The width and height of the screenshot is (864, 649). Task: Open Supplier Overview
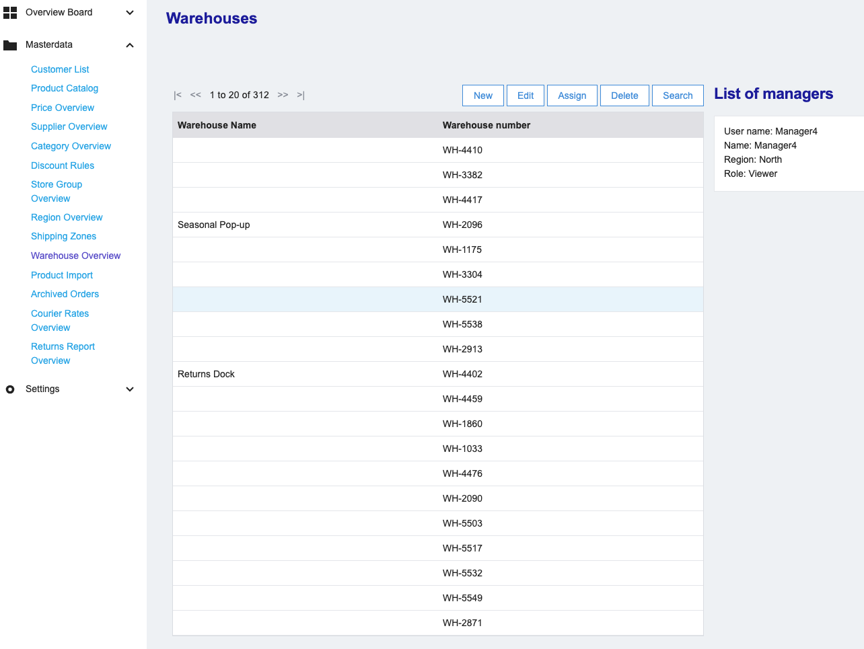(69, 126)
